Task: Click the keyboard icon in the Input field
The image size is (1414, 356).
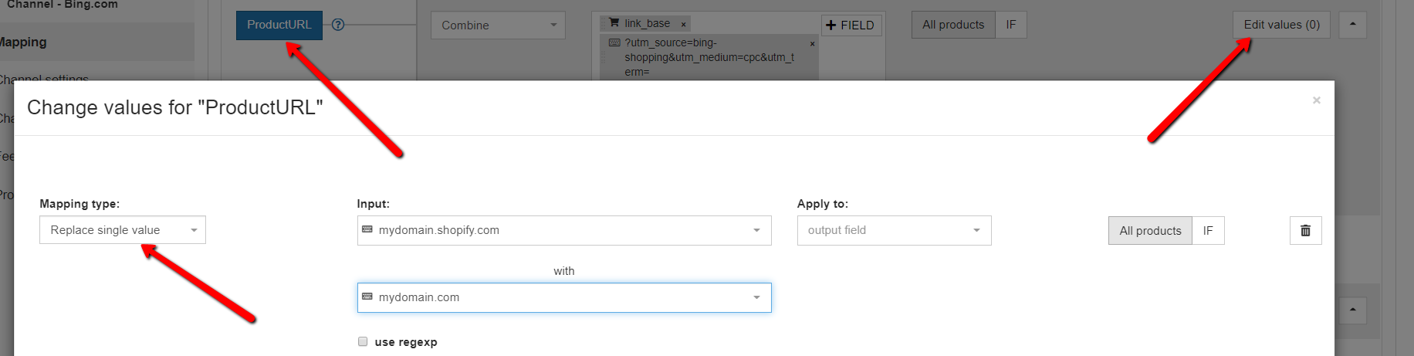Action: coord(367,229)
